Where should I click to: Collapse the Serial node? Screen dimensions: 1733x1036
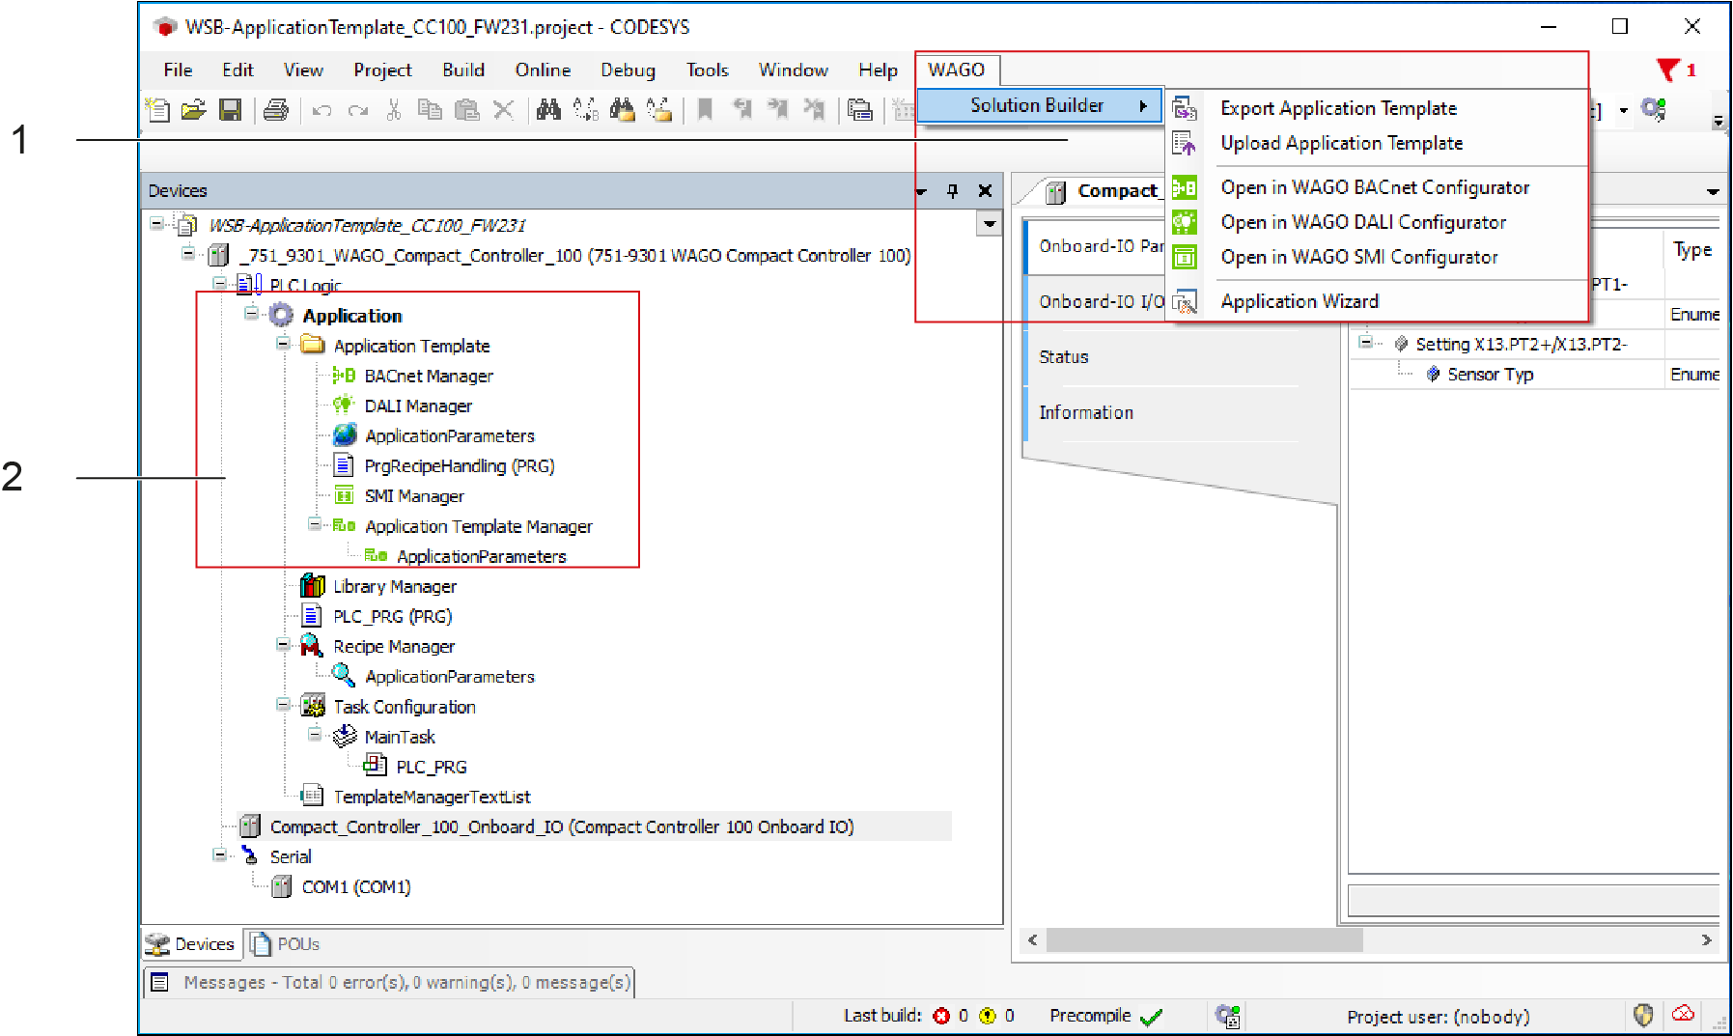pyautogui.click(x=219, y=854)
